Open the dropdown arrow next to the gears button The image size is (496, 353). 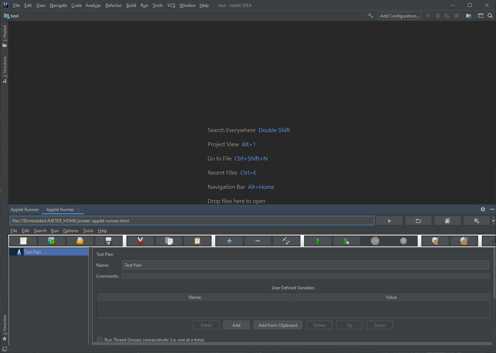click(493, 221)
